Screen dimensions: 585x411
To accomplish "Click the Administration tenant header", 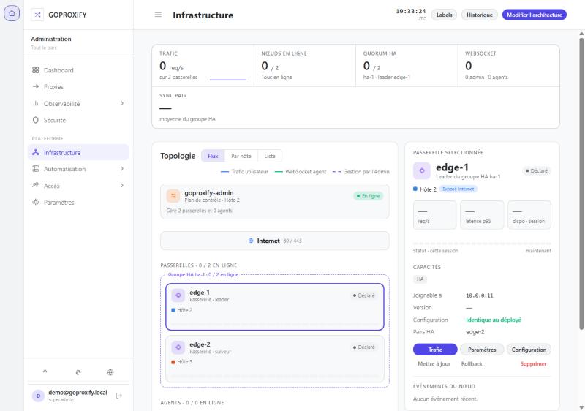I will (78, 42).
